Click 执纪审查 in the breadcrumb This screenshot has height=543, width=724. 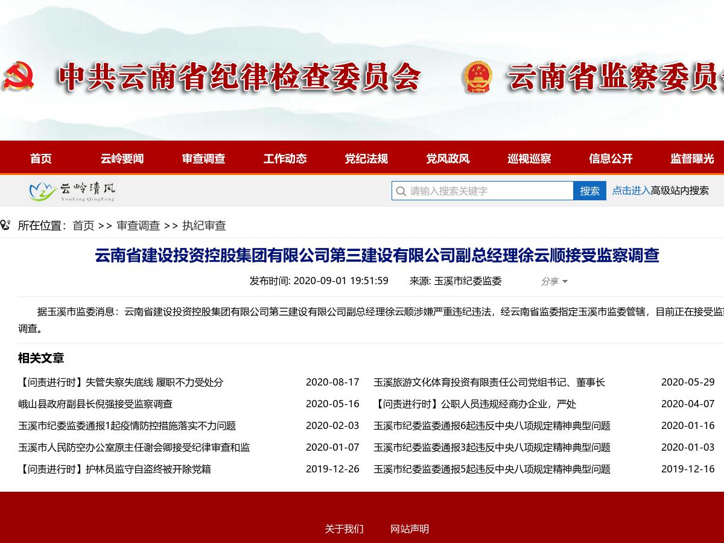[x=204, y=226]
